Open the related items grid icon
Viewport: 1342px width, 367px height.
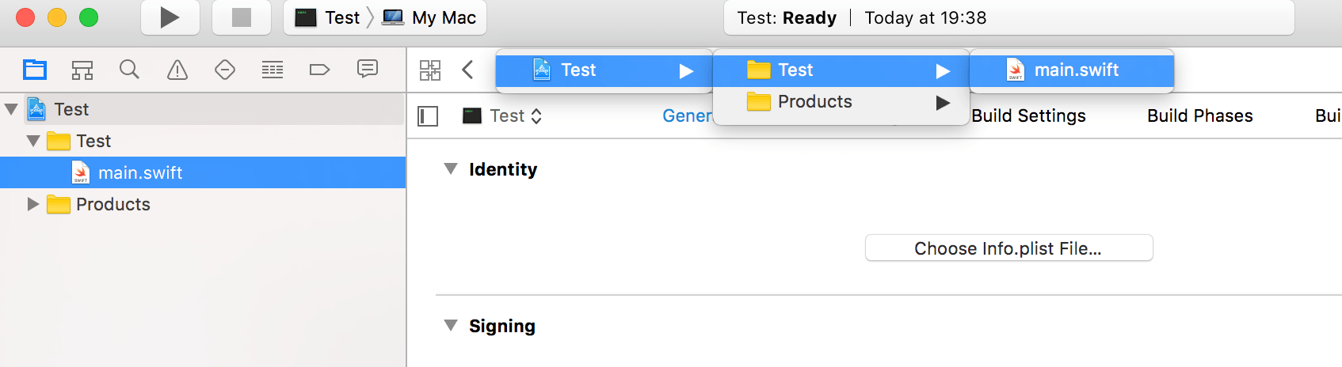point(430,70)
